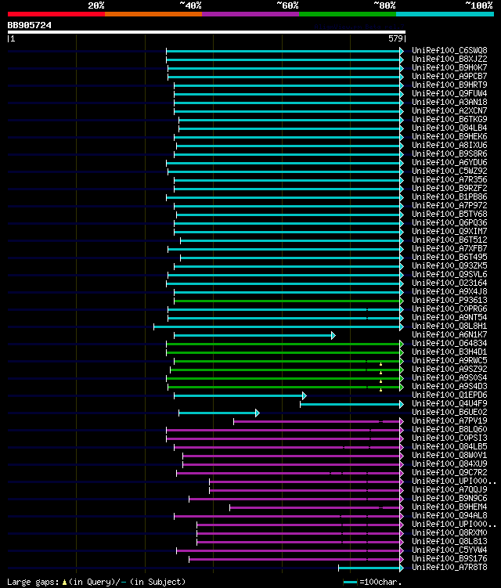Select hit label UniRef100_B9H0K7

[x=449, y=67]
